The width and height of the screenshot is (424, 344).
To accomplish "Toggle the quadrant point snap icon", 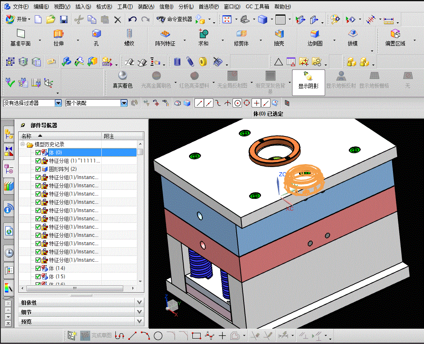I will click(247, 103).
